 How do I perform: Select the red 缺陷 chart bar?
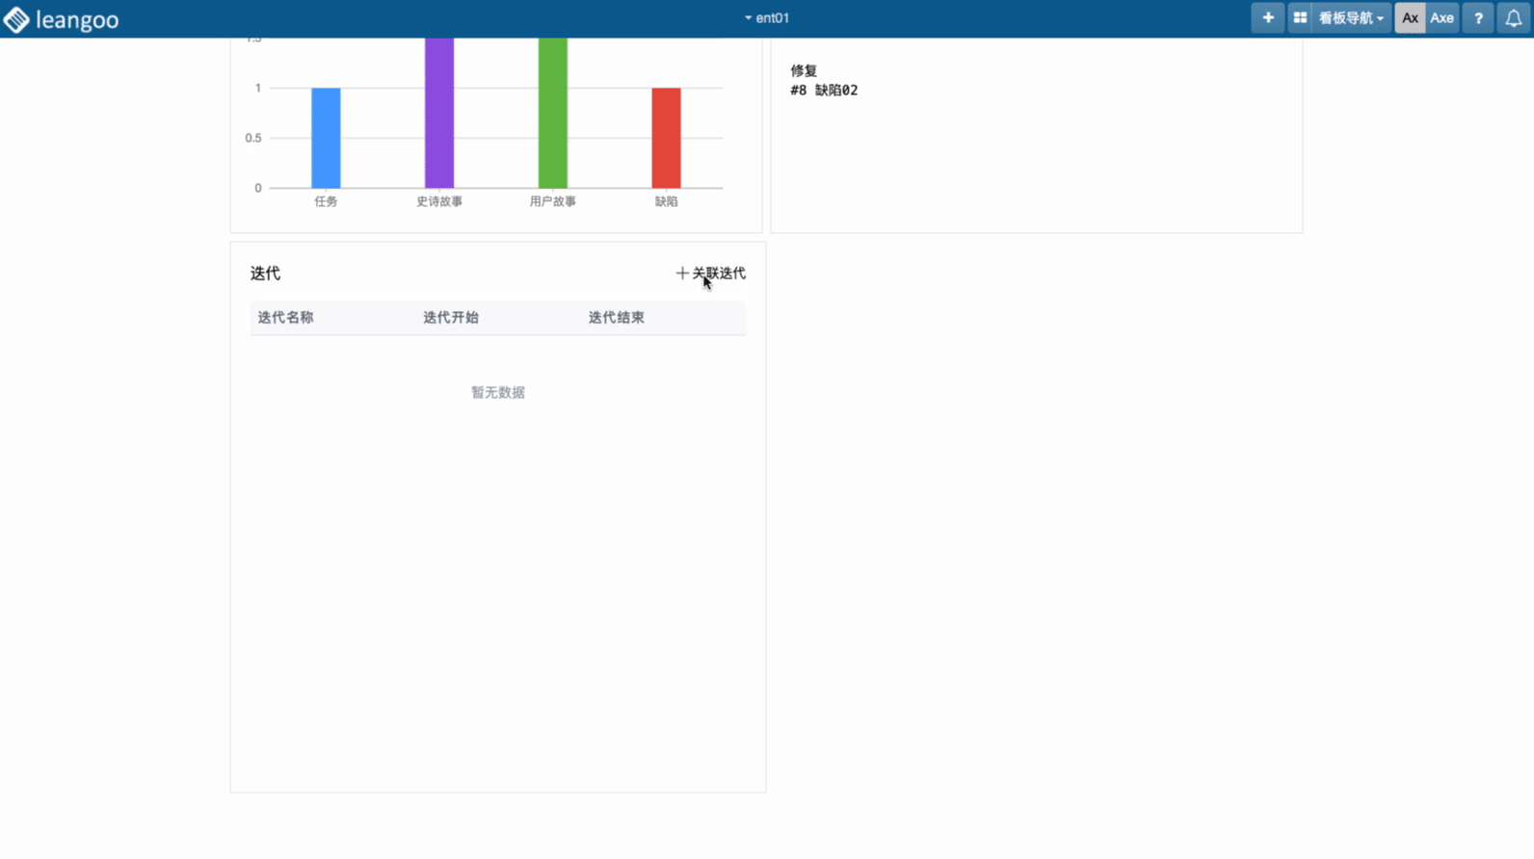point(666,138)
